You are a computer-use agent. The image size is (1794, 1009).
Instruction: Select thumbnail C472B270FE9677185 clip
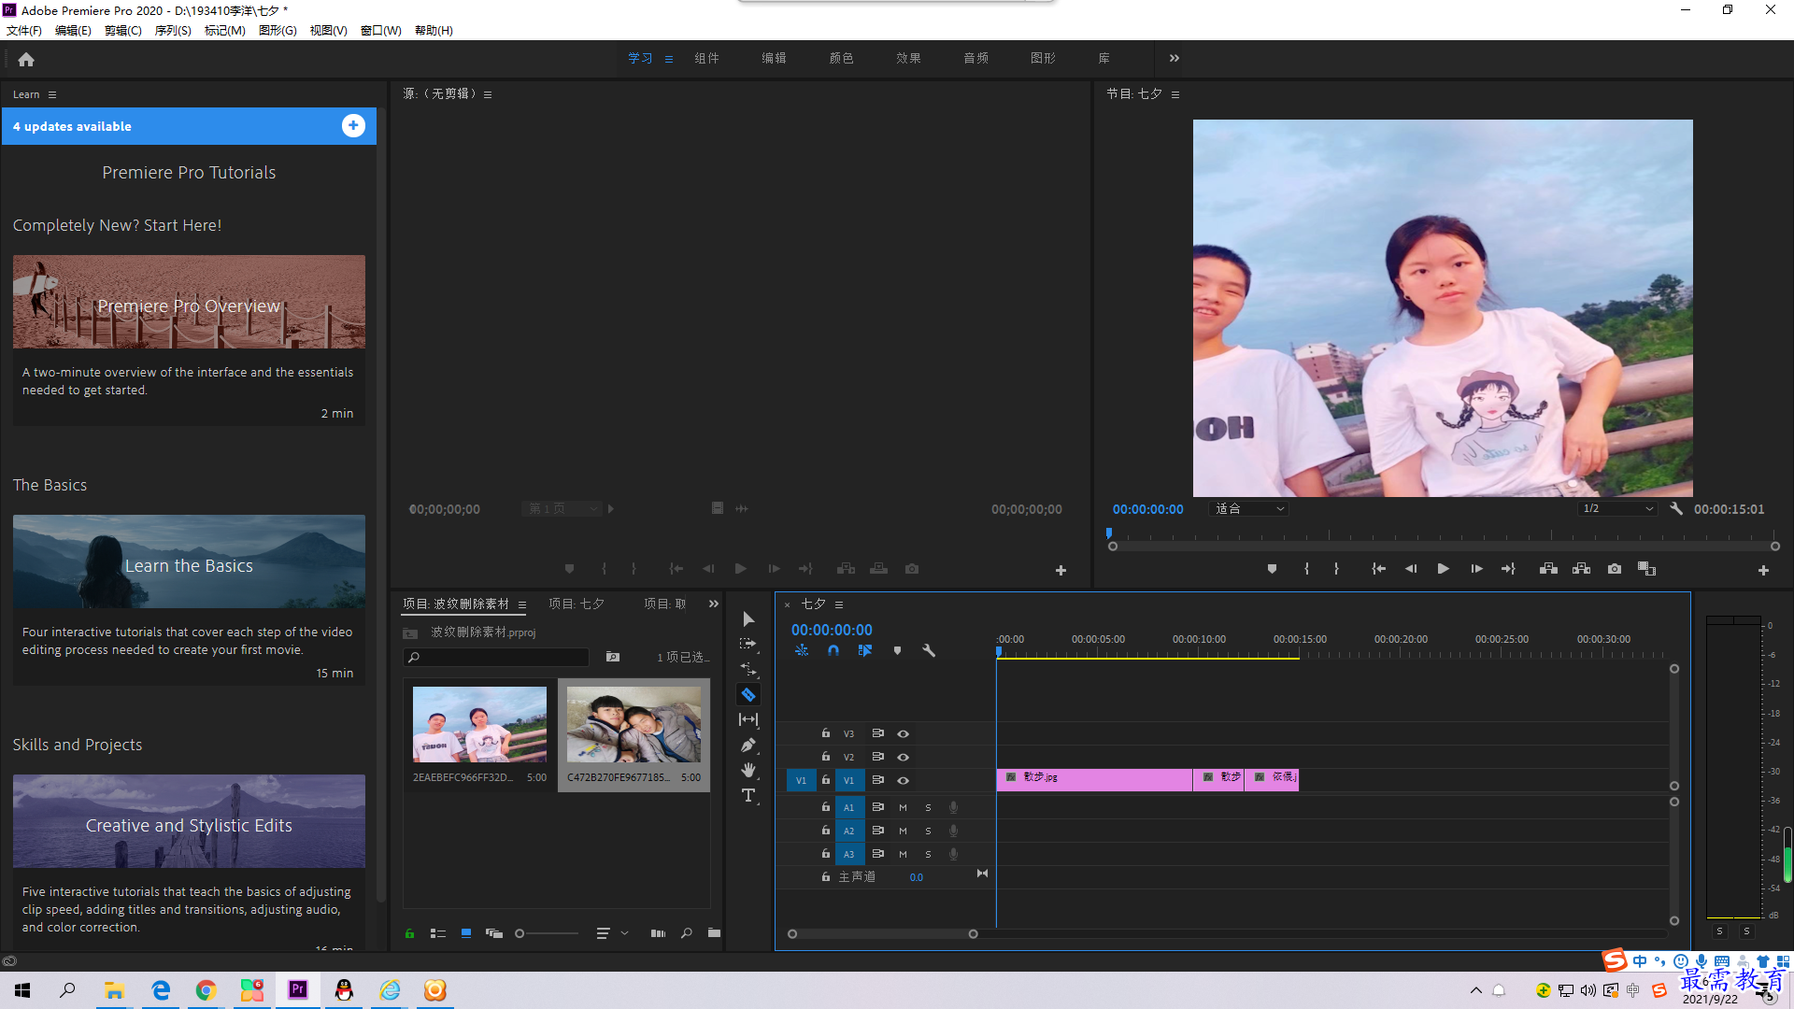click(x=634, y=725)
